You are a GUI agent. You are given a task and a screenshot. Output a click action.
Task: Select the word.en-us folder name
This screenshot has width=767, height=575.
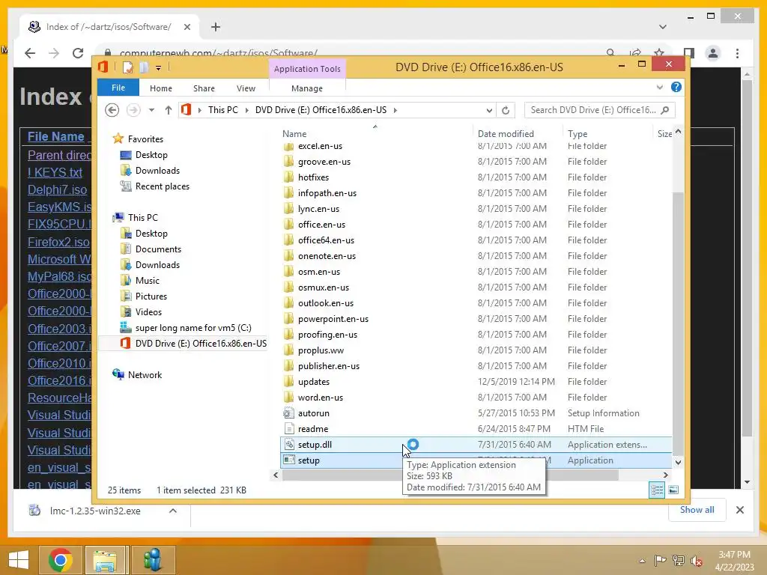tap(321, 397)
